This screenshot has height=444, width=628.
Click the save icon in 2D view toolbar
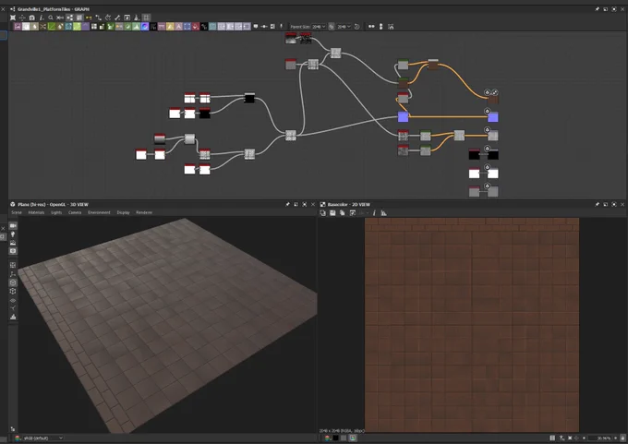332,213
